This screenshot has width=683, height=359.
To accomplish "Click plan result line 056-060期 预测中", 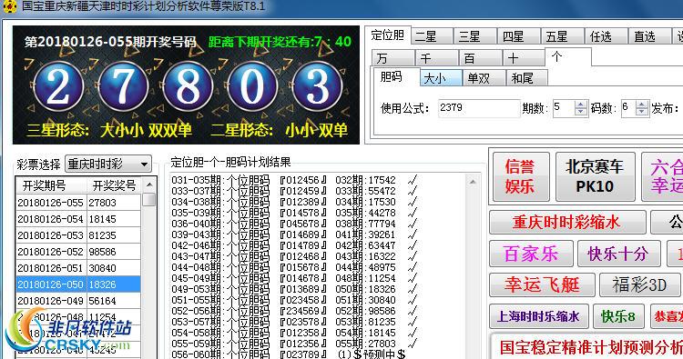I will point(289,354).
